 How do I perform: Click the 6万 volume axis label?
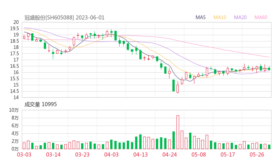[15, 126]
